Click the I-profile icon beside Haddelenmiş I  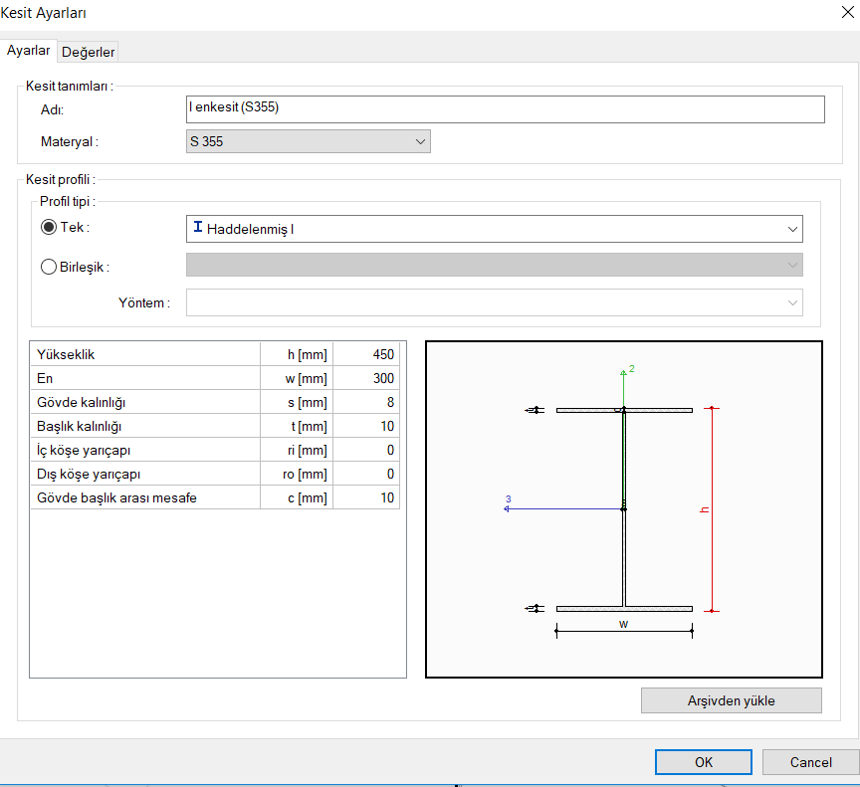coord(198,229)
